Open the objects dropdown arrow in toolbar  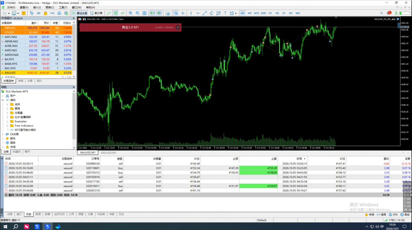(236, 13)
